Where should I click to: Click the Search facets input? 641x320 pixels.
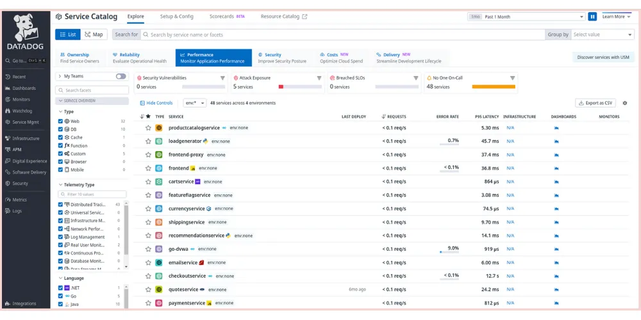(92, 90)
